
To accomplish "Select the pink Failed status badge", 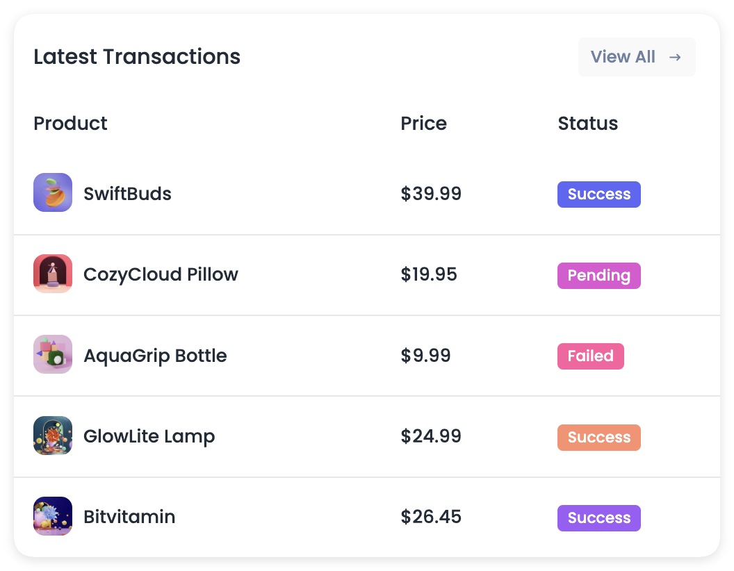I will coord(590,356).
